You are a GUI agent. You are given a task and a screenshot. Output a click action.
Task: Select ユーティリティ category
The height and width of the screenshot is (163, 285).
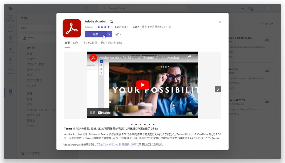coord(33,70)
